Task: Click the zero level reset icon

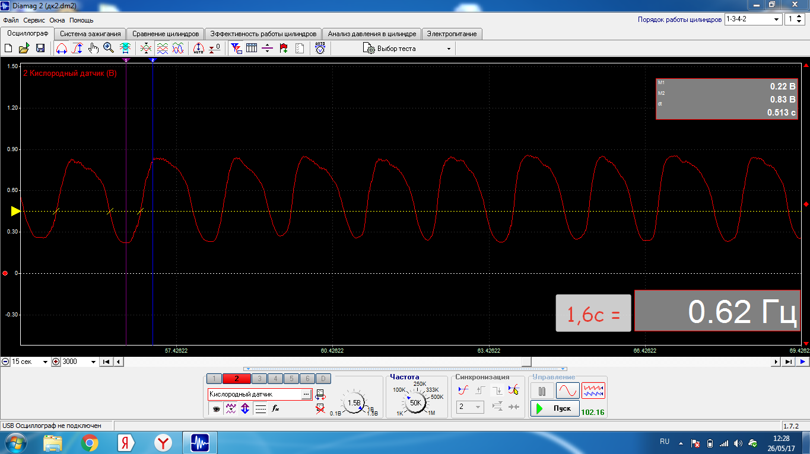Action: 215,49
